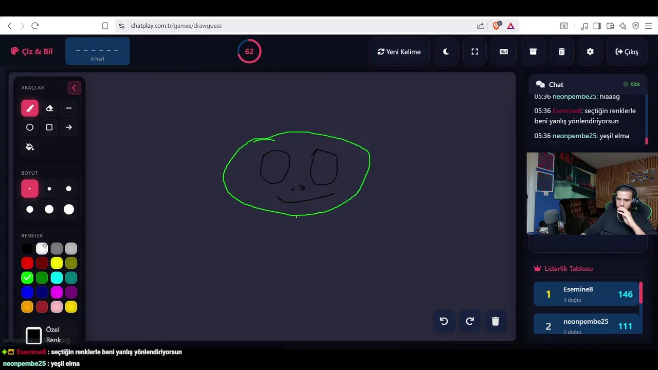Pick the black color swatch

point(27,249)
